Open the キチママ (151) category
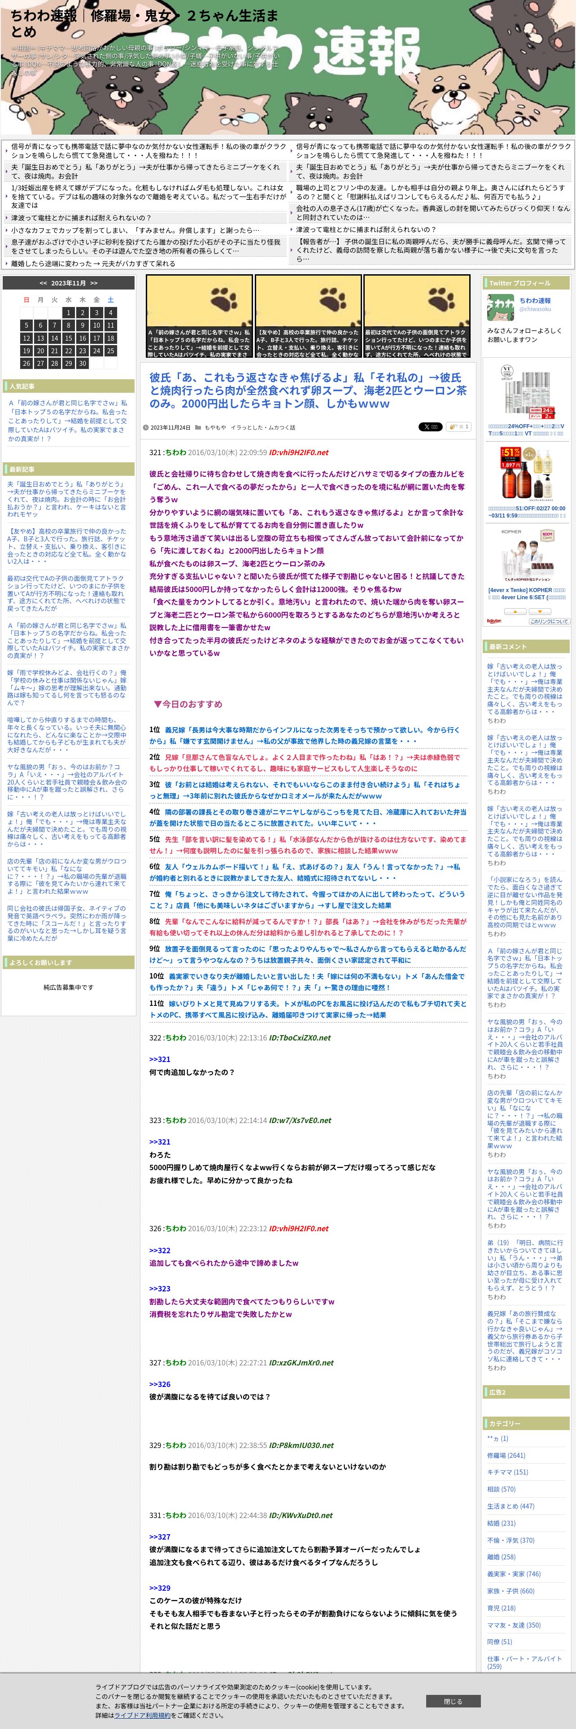Viewport: 576px width, 1729px height. 508,1472
